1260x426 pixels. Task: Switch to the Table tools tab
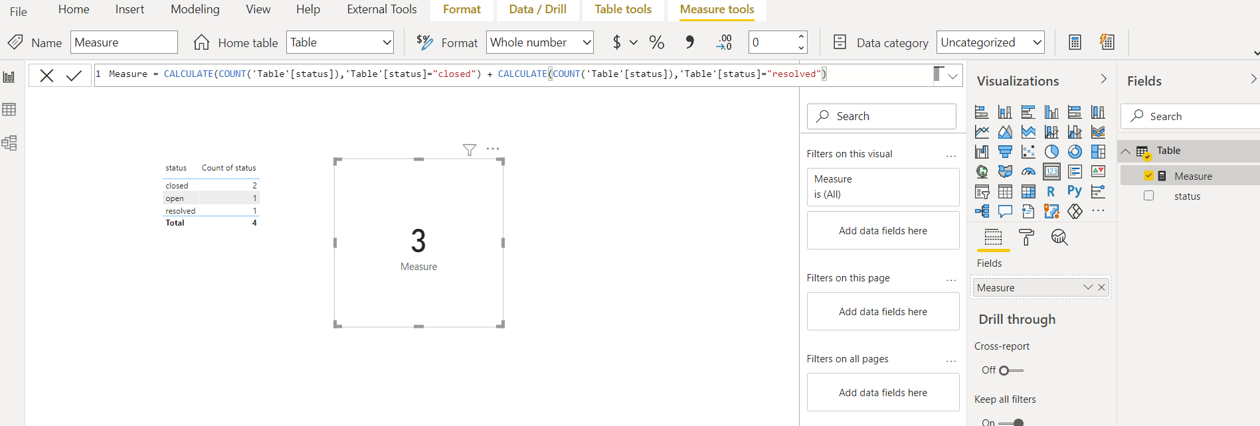coord(623,9)
